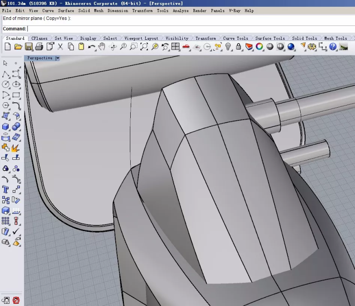The width and height of the screenshot is (355, 306).
Task: Open the color wheel material icon
Action: click(x=260, y=47)
